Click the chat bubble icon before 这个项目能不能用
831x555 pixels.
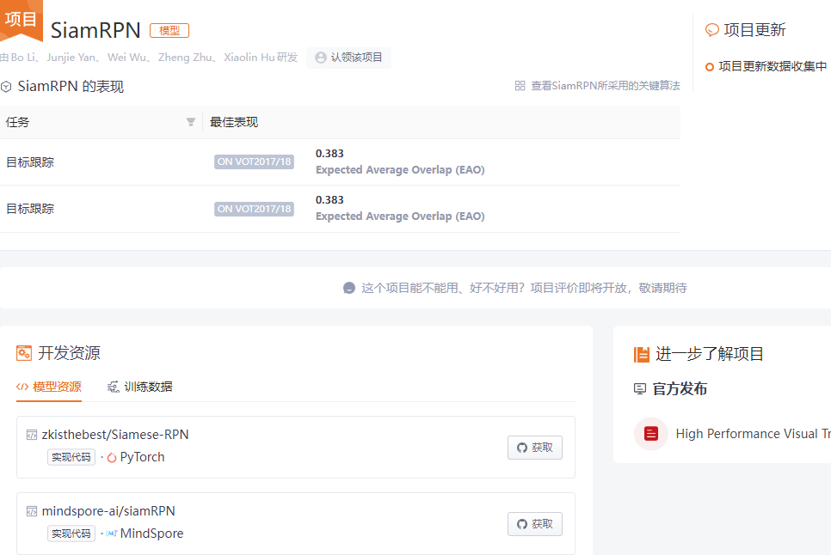tap(348, 288)
